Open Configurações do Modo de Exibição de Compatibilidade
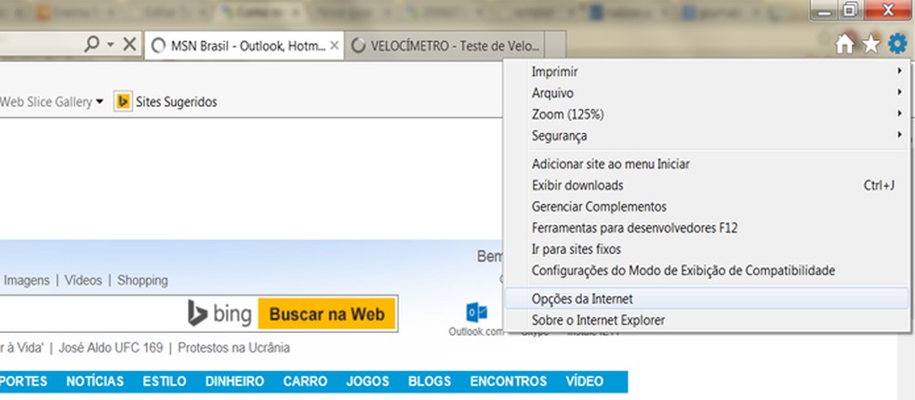Screen dimensions: 915x400 point(708,271)
